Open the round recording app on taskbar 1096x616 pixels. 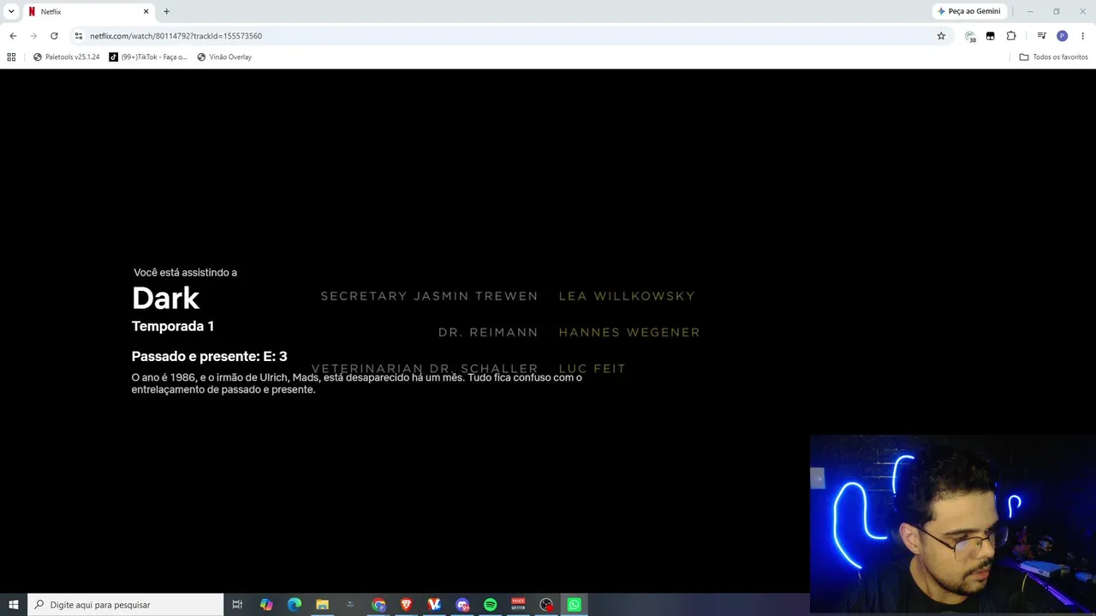coord(546,605)
